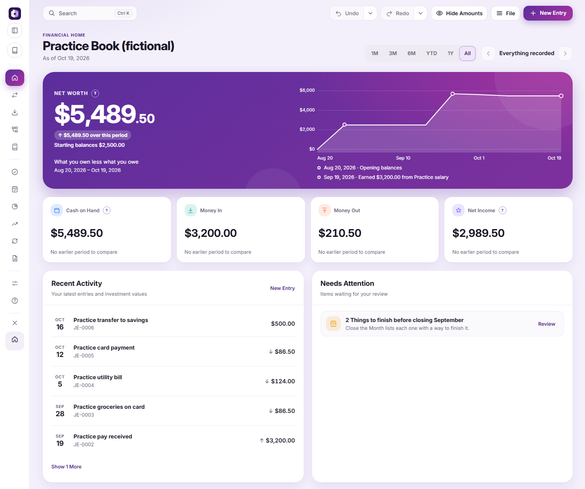Click the Net Worth help question icon
585x489 pixels.
(x=95, y=93)
